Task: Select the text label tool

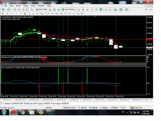Action: [x=38, y=13]
